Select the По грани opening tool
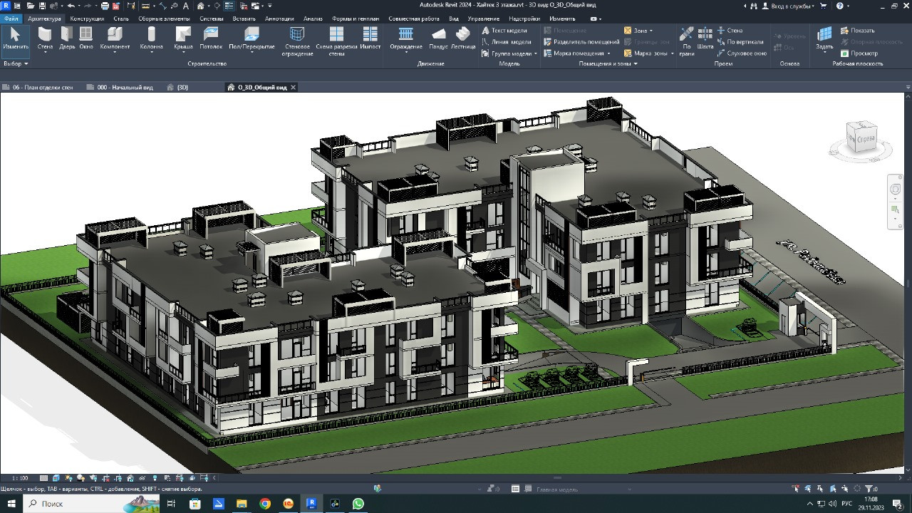Image resolution: width=912 pixels, height=513 pixels. pyautogui.click(x=687, y=41)
